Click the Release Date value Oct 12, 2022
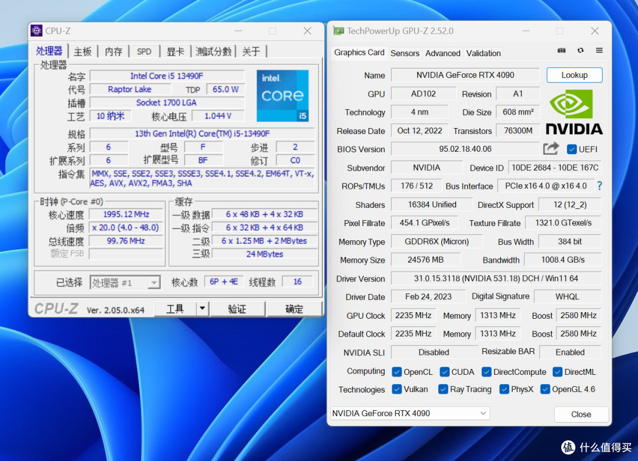Image resolution: width=638 pixels, height=461 pixels. pyautogui.click(x=419, y=130)
